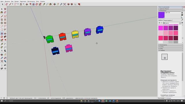This screenshot has height=104, width=185.
Task: Select the Zoom Window tool in left palette
Action: tap(5, 58)
